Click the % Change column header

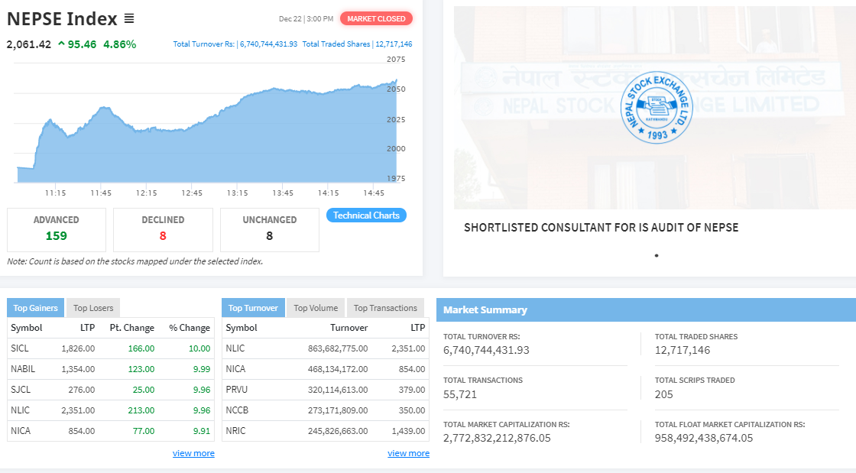coord(190,328)
